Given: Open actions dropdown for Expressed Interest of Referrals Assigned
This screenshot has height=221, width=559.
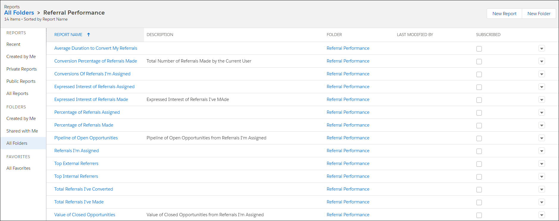Looking at the screenshot, I should 542,87.
